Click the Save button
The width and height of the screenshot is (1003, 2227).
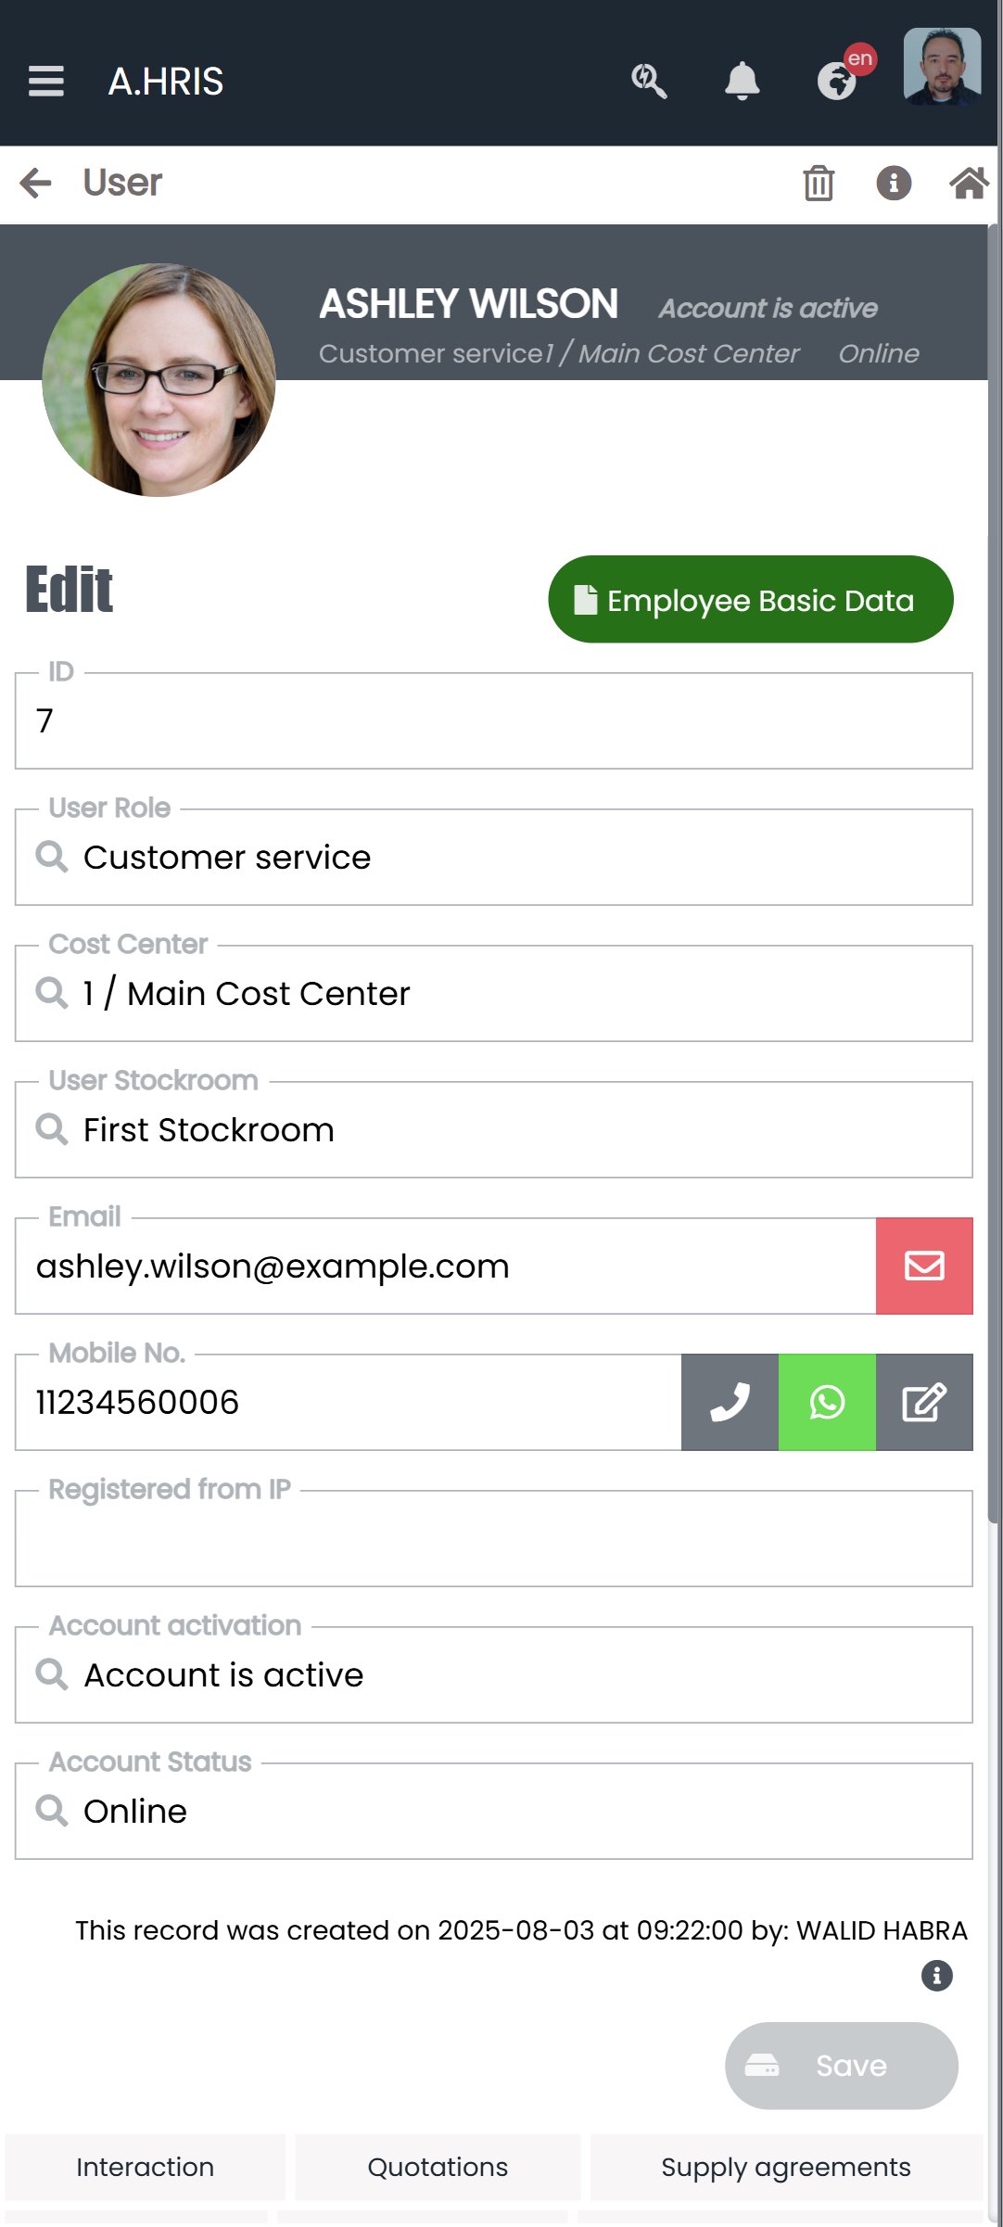(842, 2066)
